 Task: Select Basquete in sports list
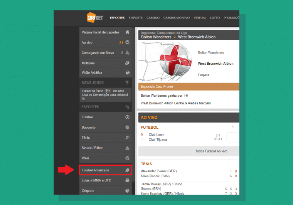[106, 127]
